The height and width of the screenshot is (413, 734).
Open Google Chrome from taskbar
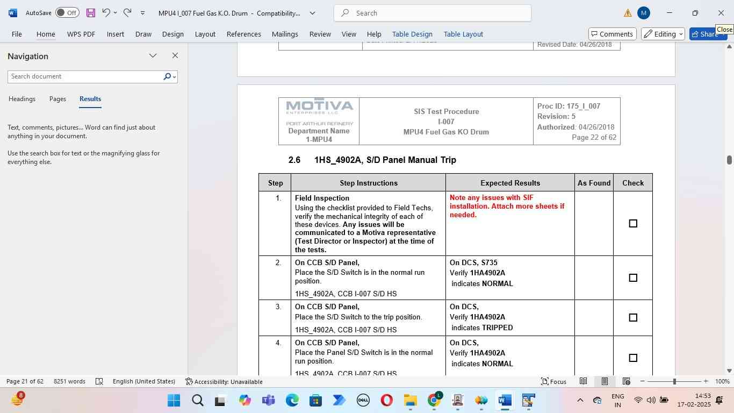pyautogui.click(x=434, y=401)
